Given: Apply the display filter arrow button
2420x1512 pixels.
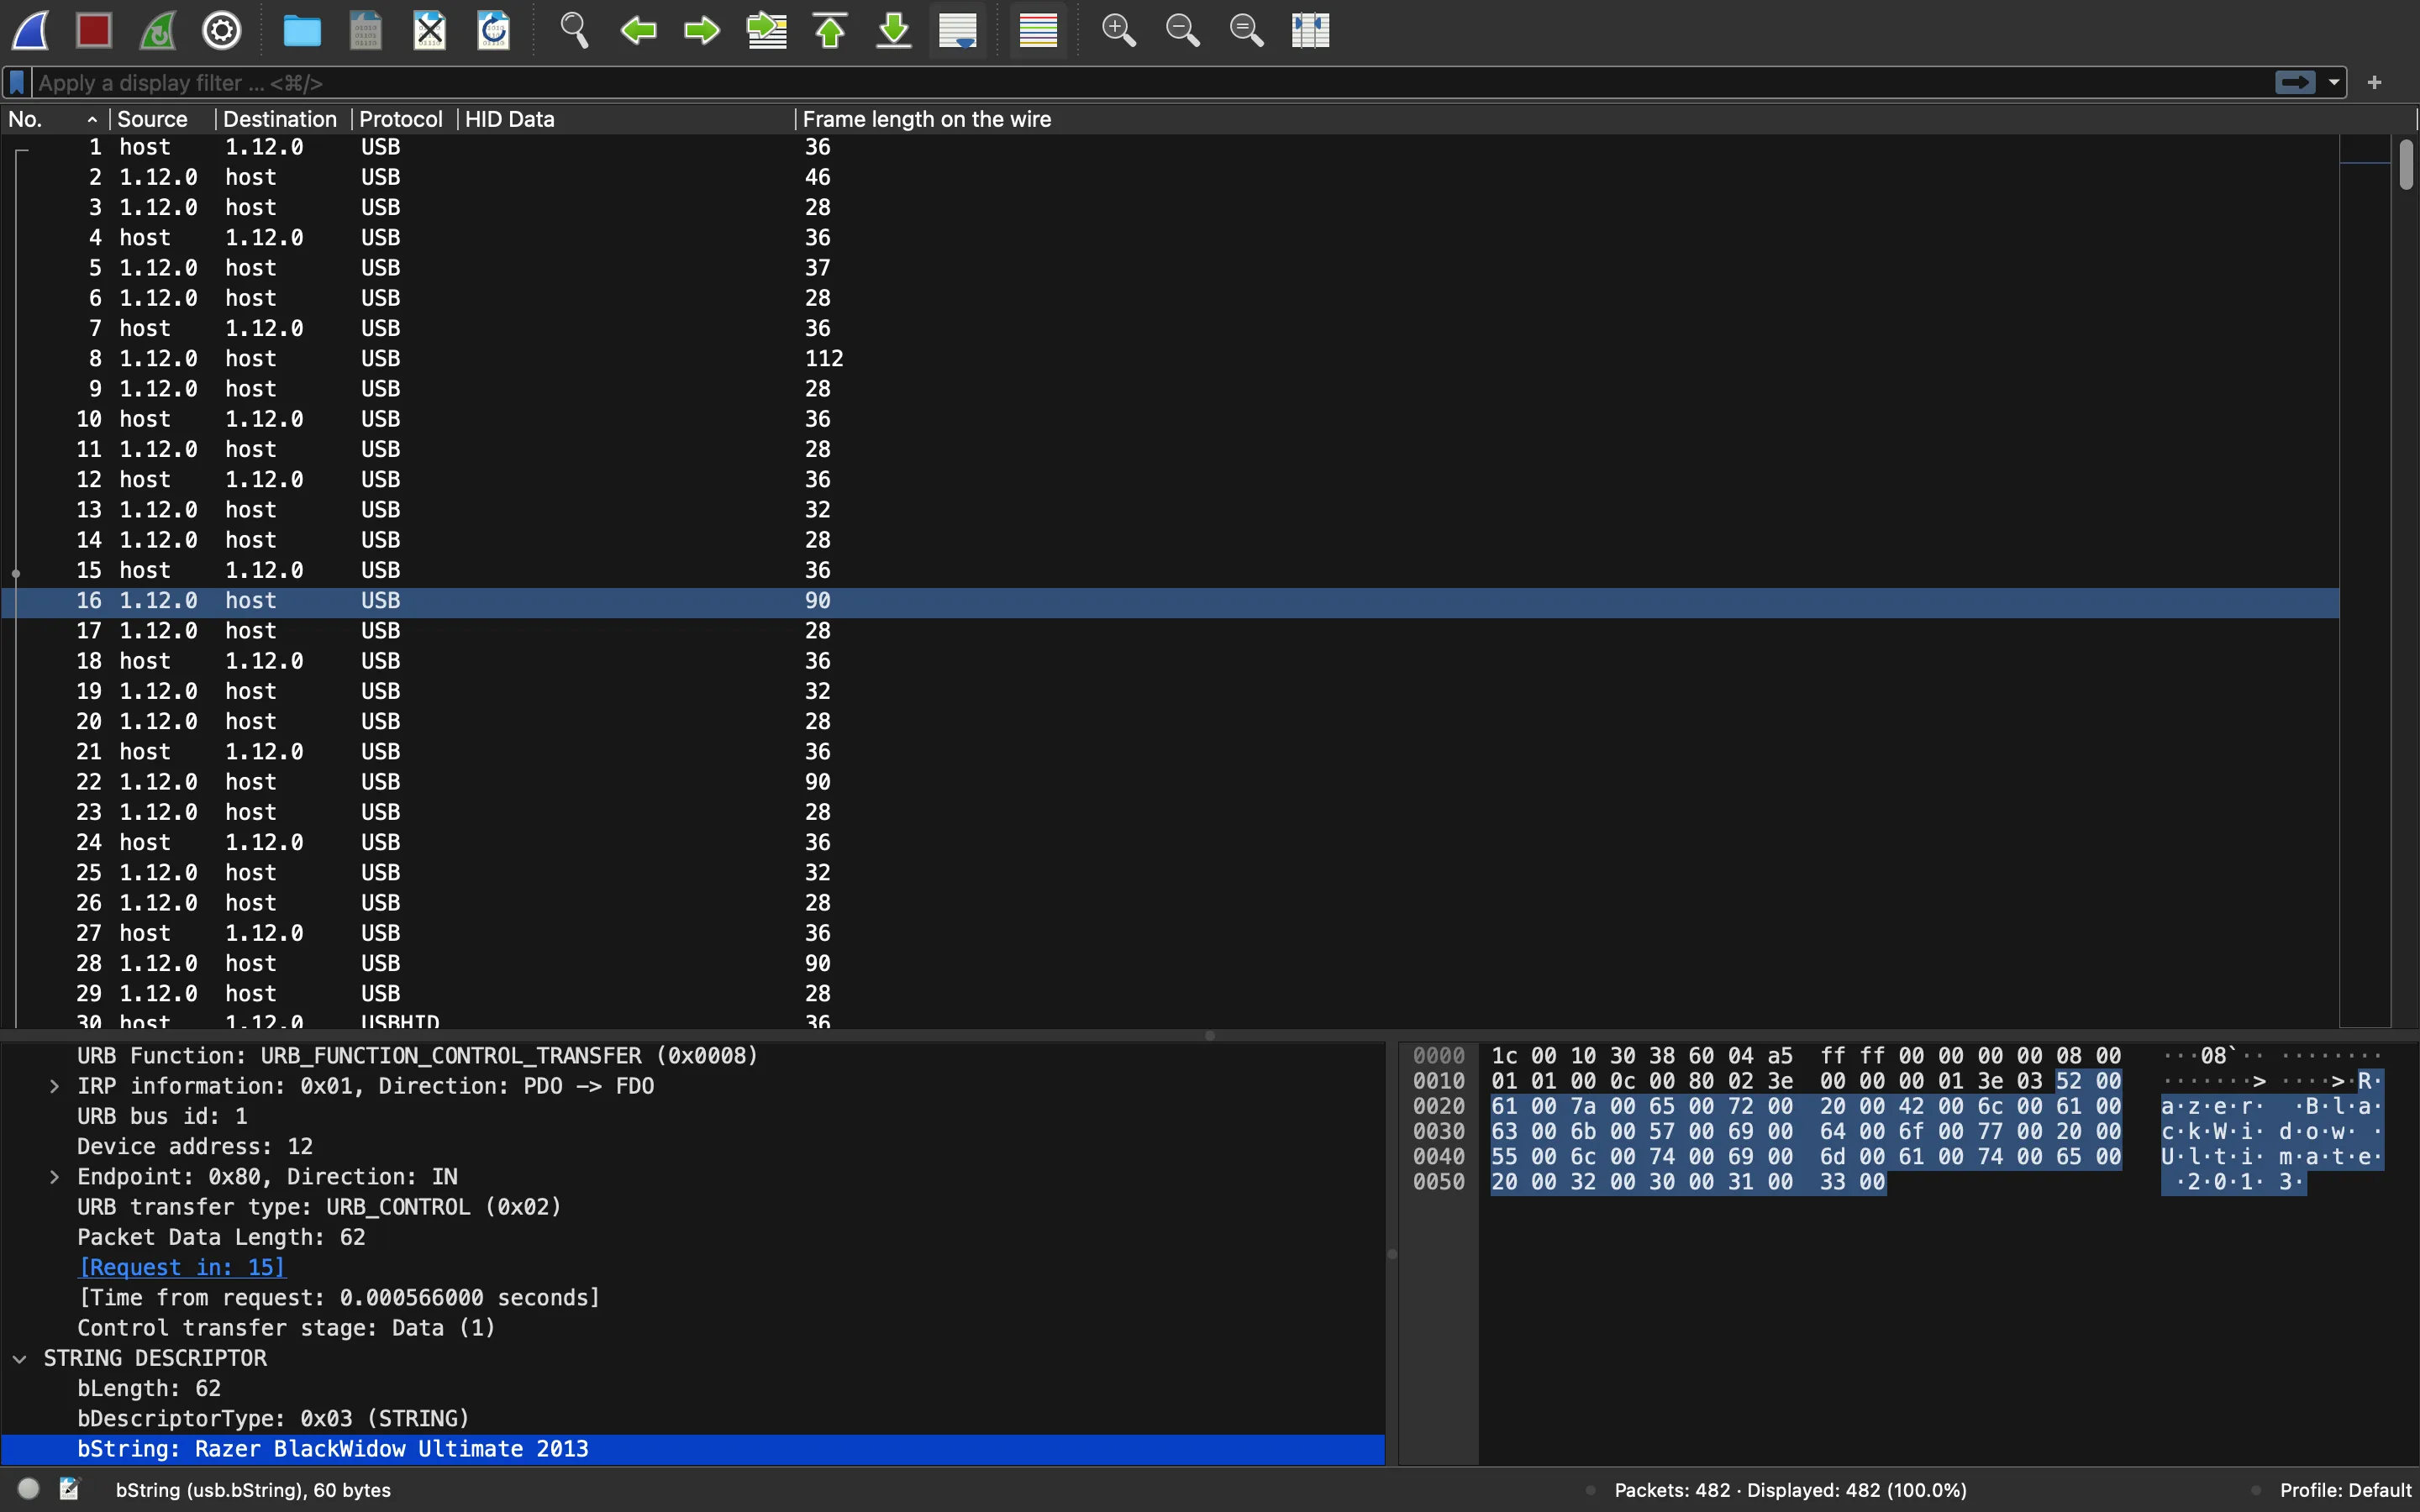Looking at the screenshot, I should (x=2295, y=83).
